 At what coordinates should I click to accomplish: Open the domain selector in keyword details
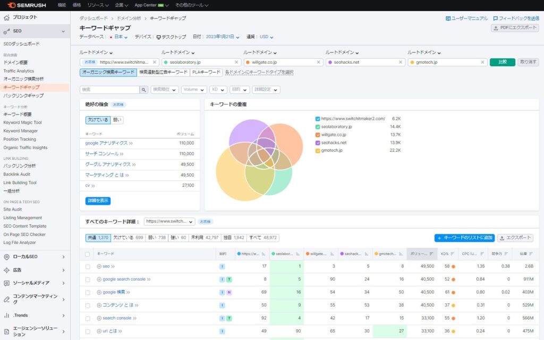[x=169, y=222]
